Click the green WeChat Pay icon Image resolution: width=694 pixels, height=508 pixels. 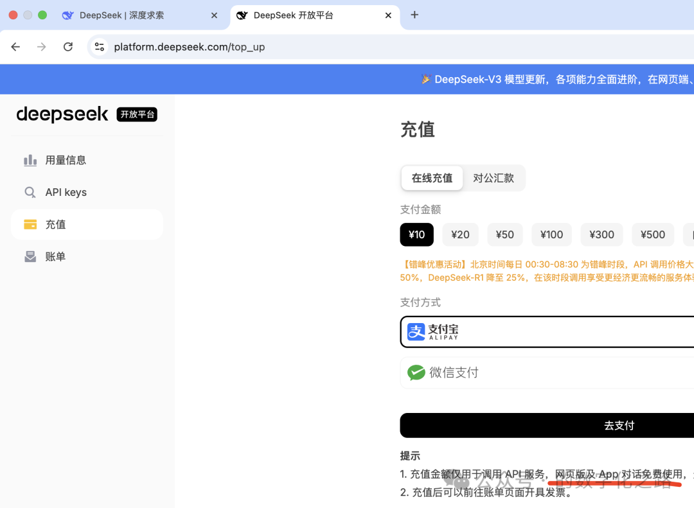(x=416, y=372)
